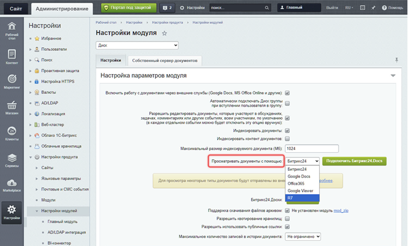Open the Магазин sidebar section
408x246 pixels.
[12, 108]
